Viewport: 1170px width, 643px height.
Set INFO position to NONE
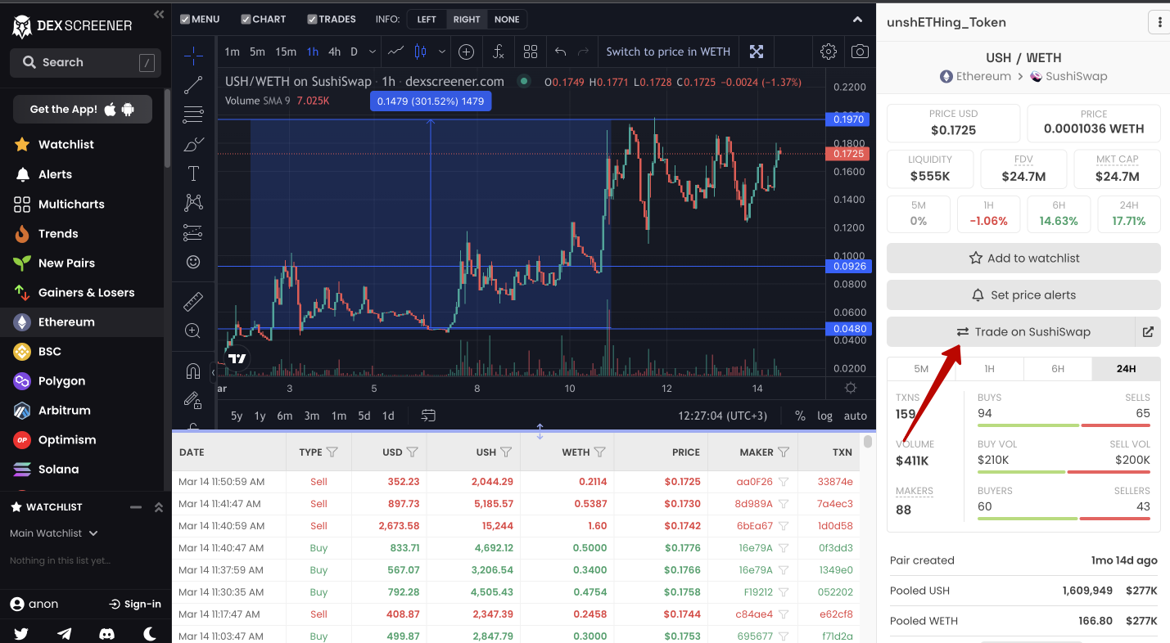click(x=507, y=20)
